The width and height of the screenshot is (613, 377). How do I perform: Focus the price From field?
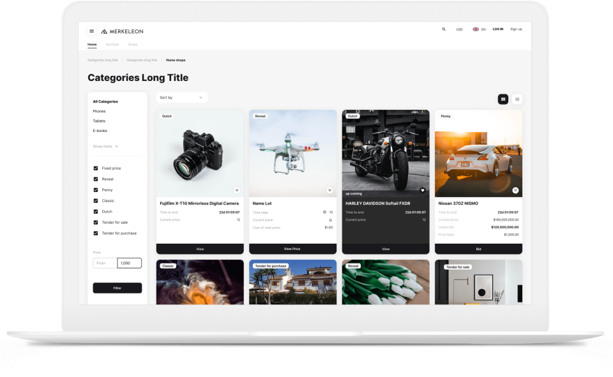coord(105,263)
